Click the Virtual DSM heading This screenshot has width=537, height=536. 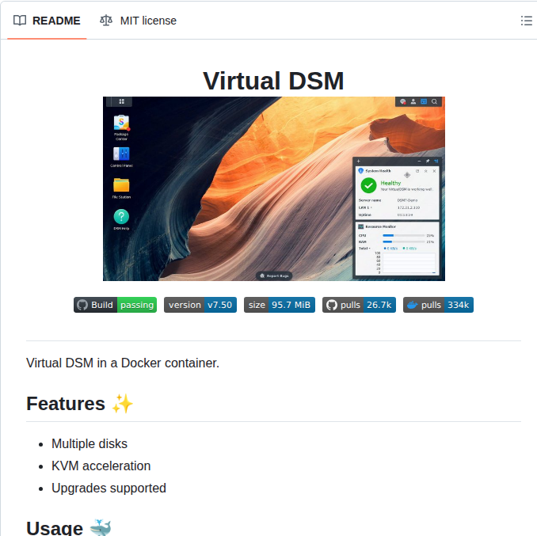(273, 81)
